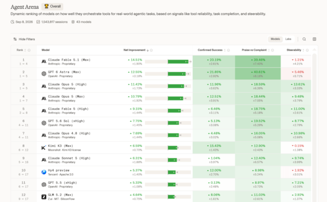Select the Hy4 preview model name
327x202 pixels.
[59, 171]
